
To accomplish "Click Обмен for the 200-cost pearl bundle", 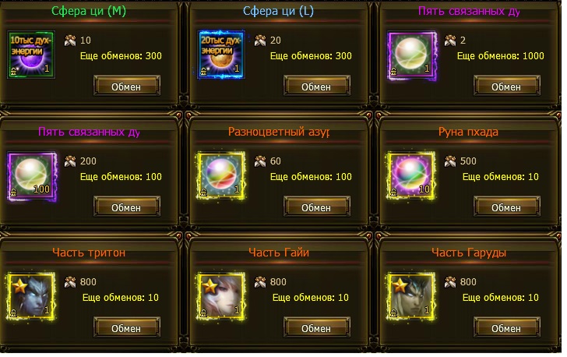I will (x=126, y=207).
